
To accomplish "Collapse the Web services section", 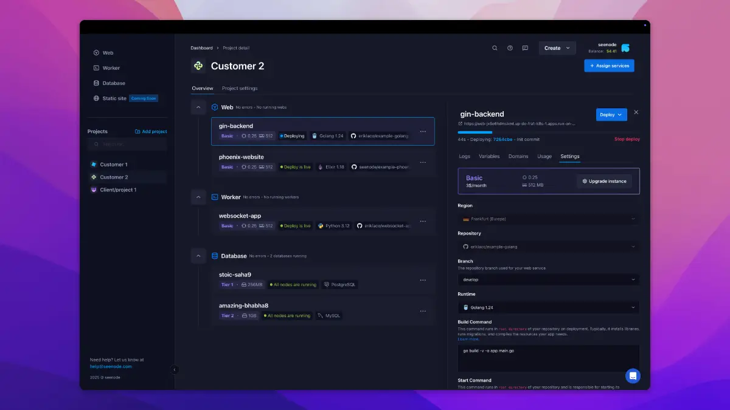I will [198, 108].
